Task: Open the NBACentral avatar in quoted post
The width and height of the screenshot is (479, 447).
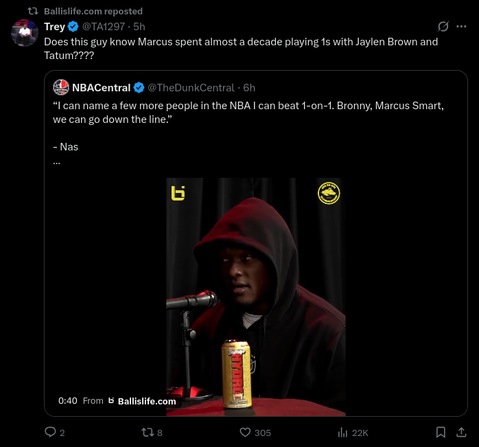Action: [x=61, y=87]
